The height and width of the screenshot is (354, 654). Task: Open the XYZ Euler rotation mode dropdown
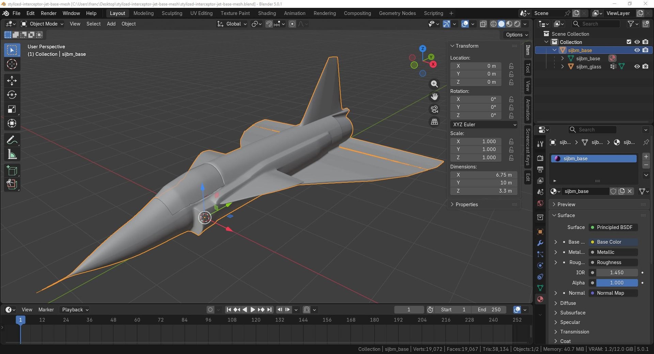click(484, 125)
